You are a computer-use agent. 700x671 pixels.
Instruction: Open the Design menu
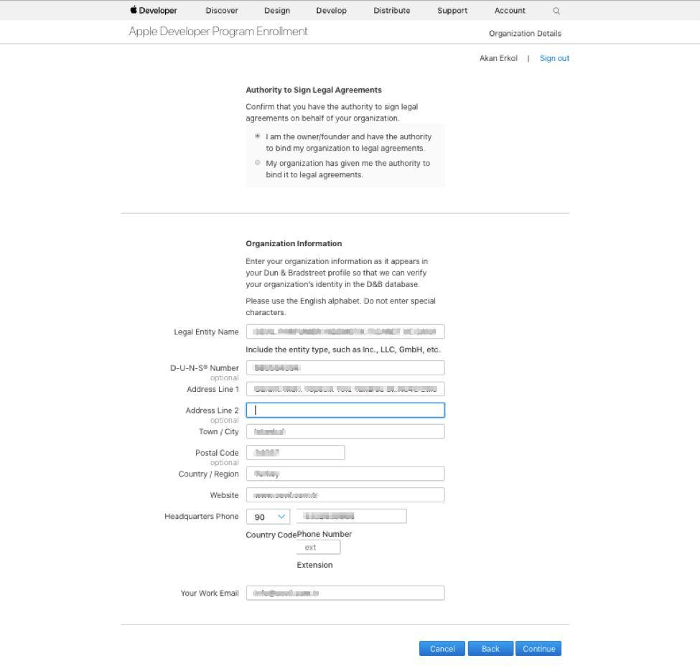(277, 11)
